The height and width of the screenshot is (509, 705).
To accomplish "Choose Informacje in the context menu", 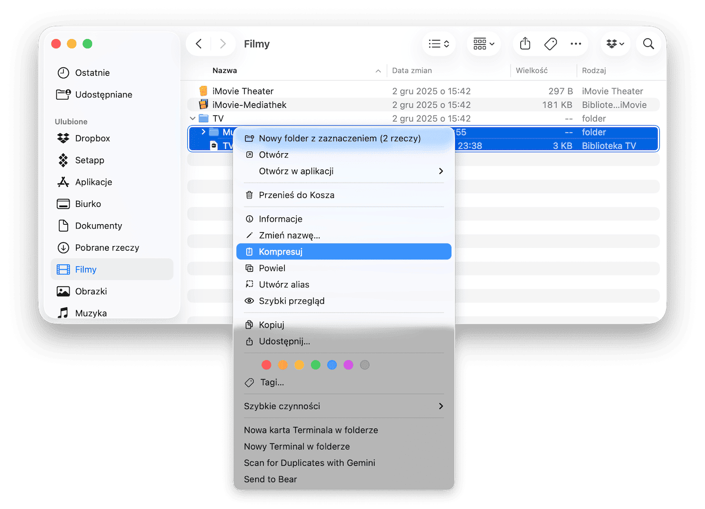I will (x=344, y=219).
